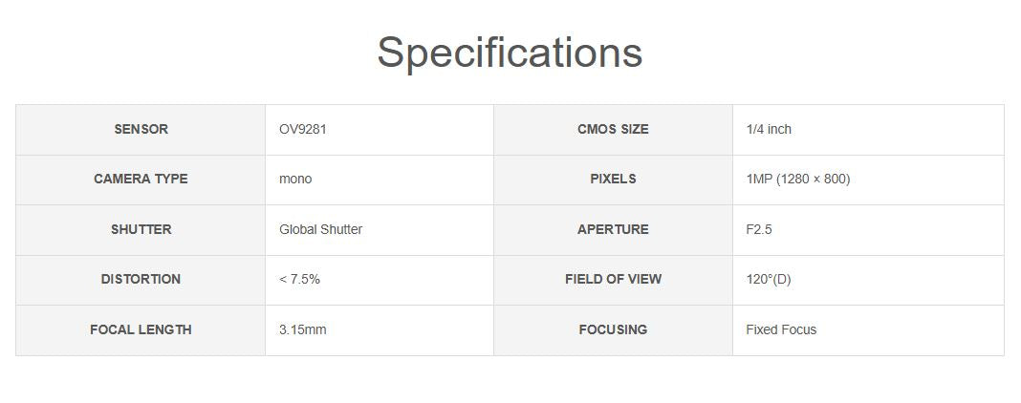Viewport: 1021px width, 403px height.
Task: Select the FIELD OF VIEW label
Action: pos(613,279)
